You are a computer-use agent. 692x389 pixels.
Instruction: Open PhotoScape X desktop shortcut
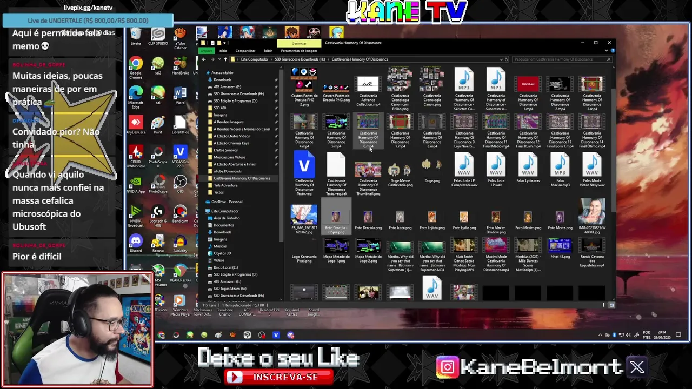pyautogui.click(x=158, y=157)
